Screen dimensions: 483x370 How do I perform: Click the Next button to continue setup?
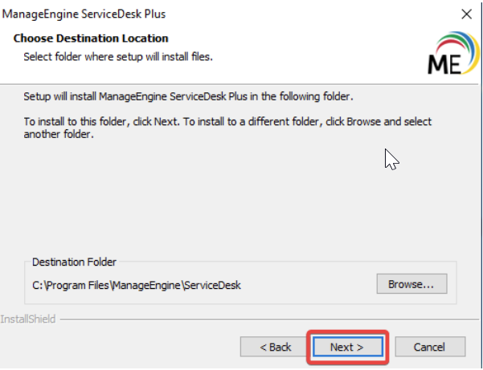coord(346,347)
